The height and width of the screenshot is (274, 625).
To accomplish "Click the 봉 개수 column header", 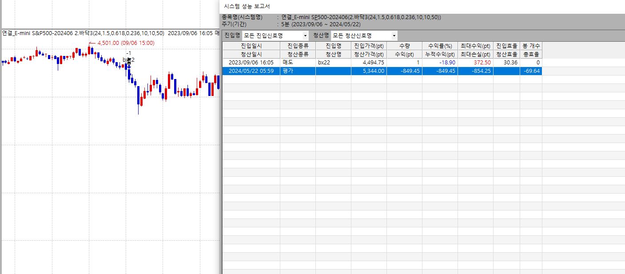I will (531, 46).
